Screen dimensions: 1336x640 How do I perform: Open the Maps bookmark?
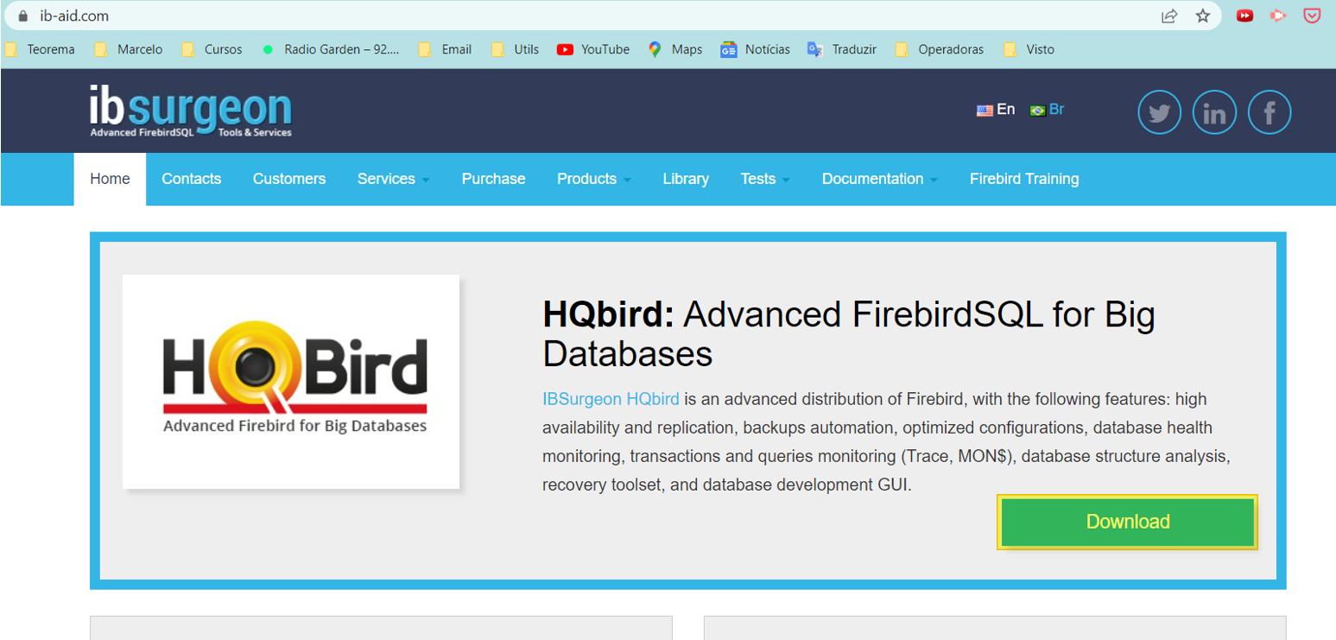pyautogui.click(x=675, y=49)
